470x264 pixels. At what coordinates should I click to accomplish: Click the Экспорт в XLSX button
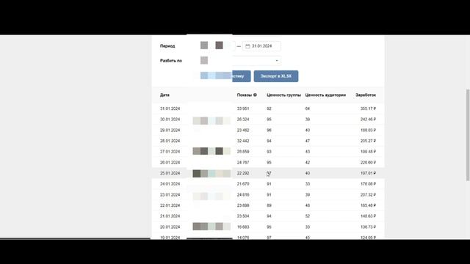coord(276,76)
